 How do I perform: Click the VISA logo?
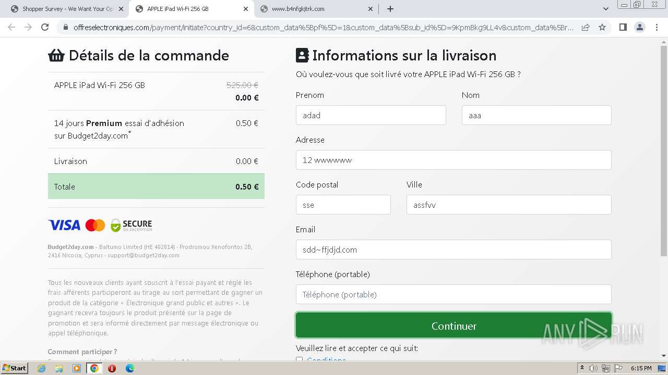pos(64,225)
